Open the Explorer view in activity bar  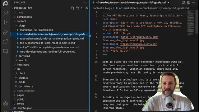click(x=5, y=4)
